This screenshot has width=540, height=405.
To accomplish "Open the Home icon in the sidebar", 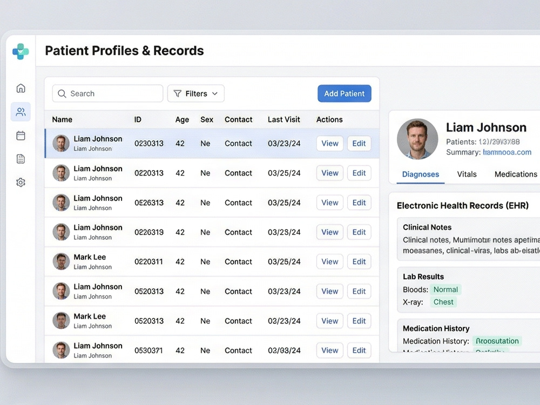I will coord(21,88).
